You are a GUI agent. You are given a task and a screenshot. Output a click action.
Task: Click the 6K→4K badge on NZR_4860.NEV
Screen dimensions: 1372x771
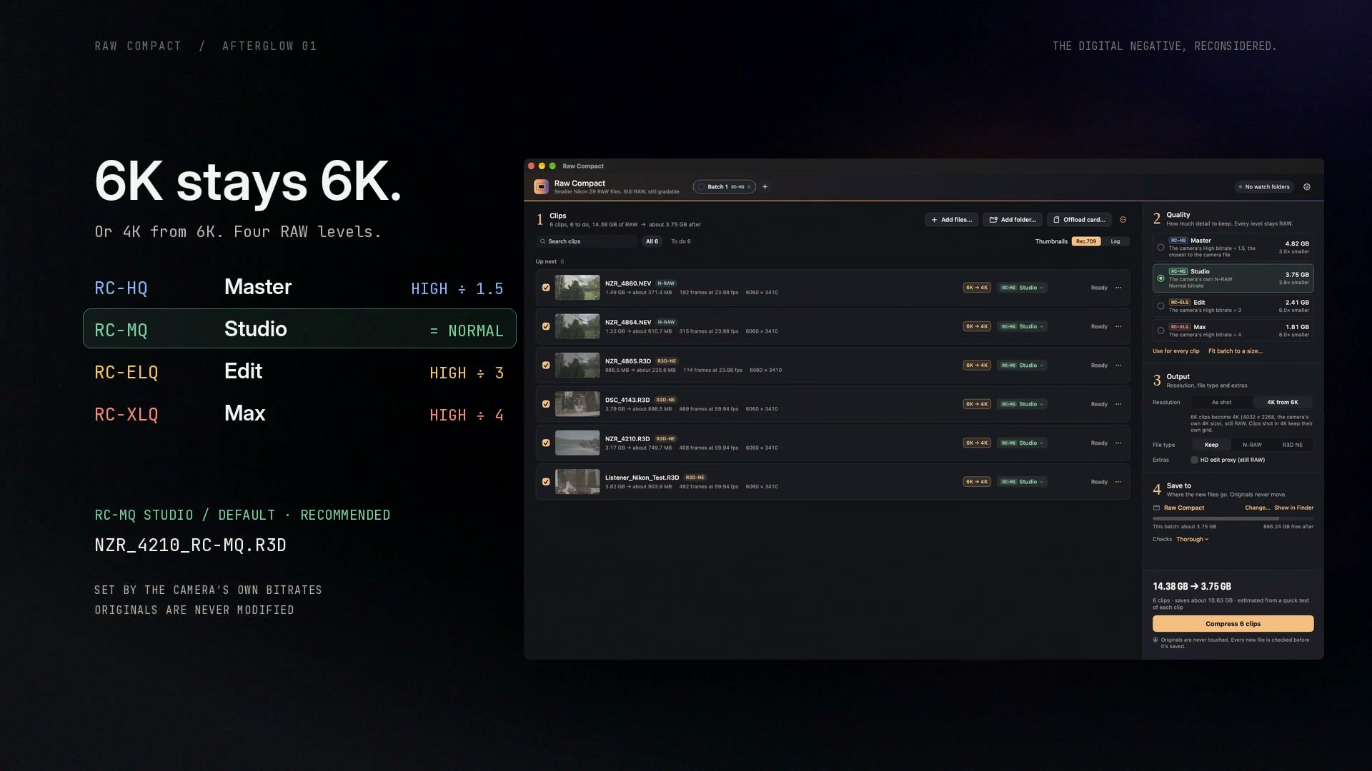pyautogui.click(x=977, y=288)
